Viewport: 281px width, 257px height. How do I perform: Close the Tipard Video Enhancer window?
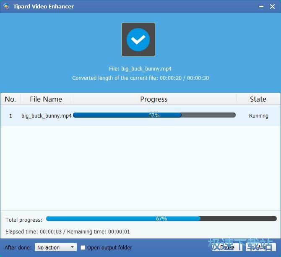click(x=272, y=6)
